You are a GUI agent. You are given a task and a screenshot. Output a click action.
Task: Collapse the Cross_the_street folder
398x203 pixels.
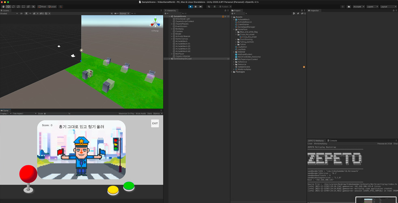236,35
